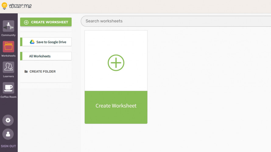
Task: Select the Worksheets label in sidebar
Action: click(x=8, y=56)
